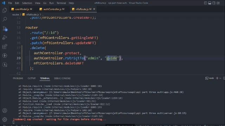The height and width of the screenshot is (126, 225).
Task: Switch to the Problems panel tab
Action: pos(18,78)
